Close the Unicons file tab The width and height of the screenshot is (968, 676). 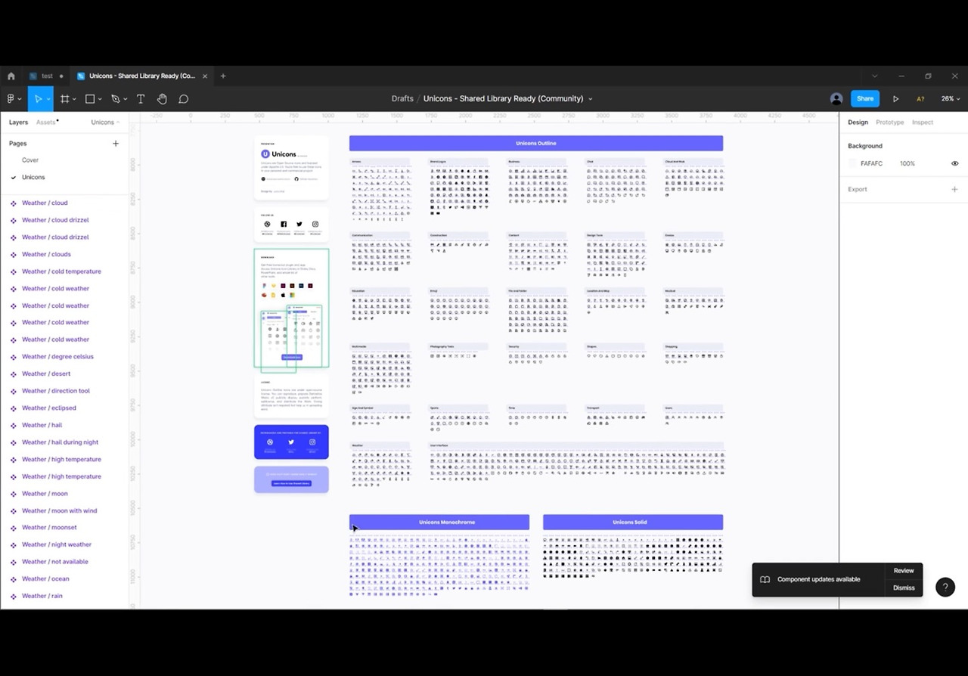tap(205, 76)
